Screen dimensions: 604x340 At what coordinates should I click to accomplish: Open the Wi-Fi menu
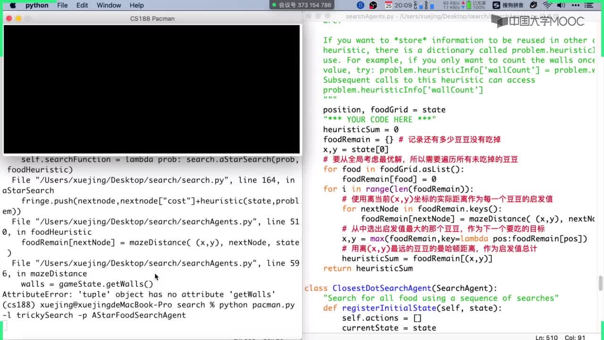[x=547, y=5]
